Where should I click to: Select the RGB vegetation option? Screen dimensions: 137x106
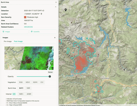tap(21, 82)
